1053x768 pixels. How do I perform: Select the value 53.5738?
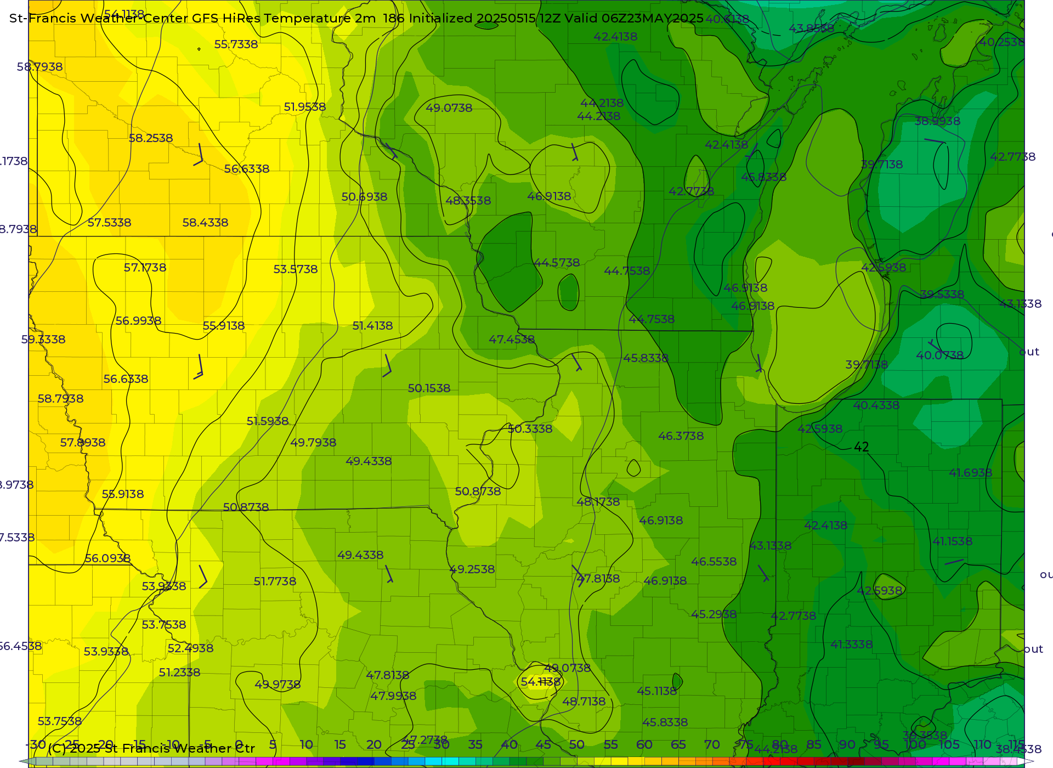click(296, 269)
